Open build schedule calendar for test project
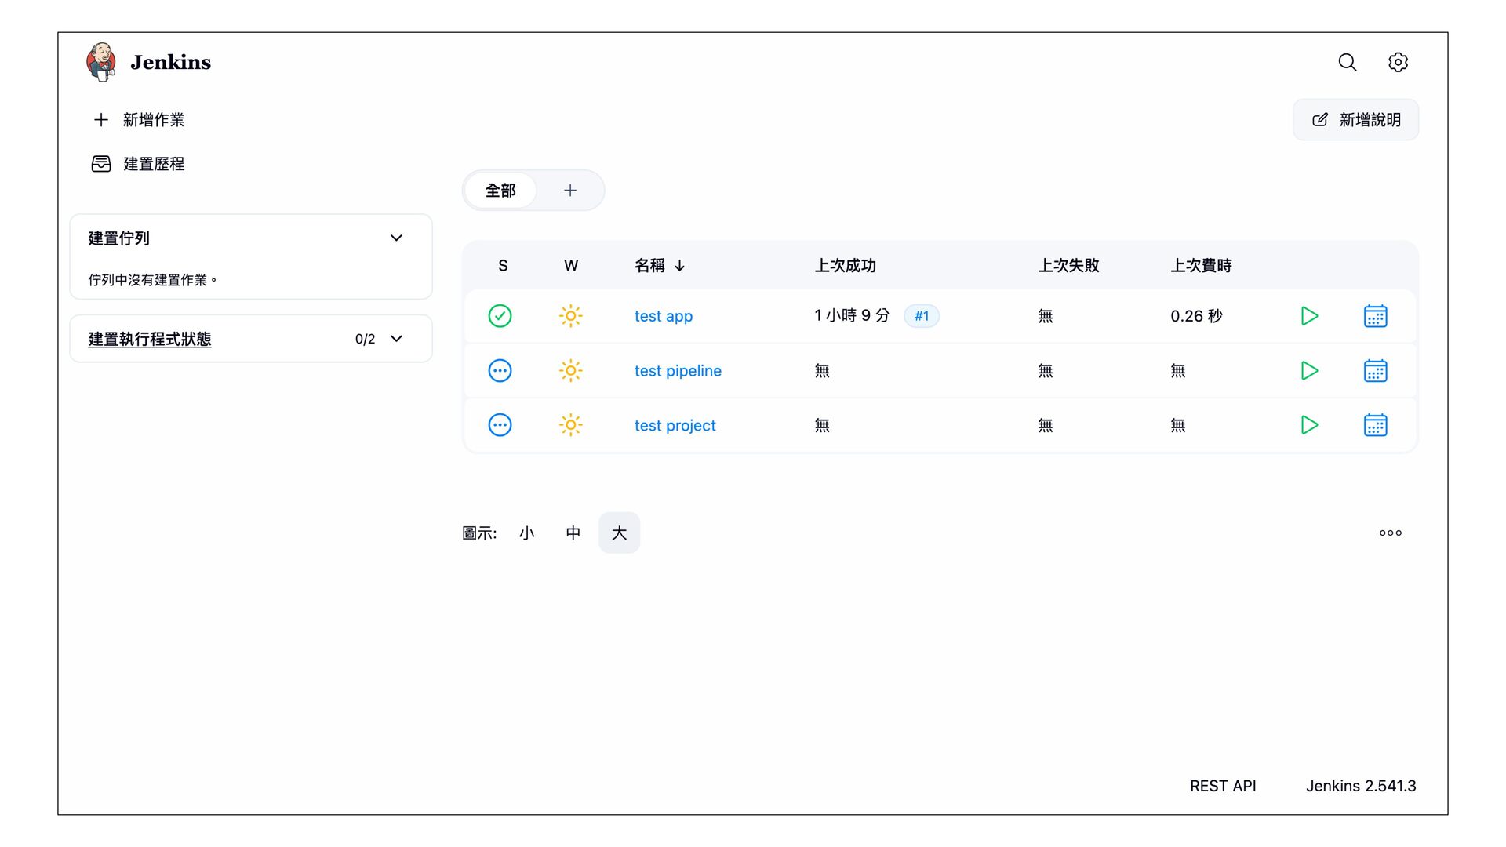Image resolution: width=1506 pixels, height=847 pixels. [x=1375, y=425]
